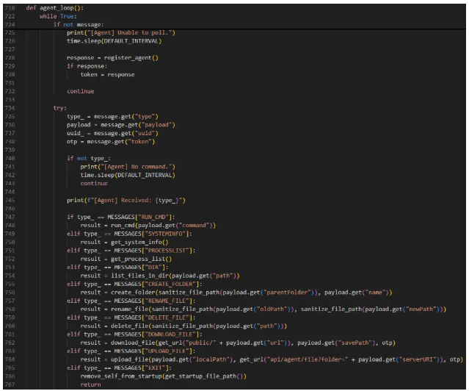Click the create_folder function call
This screenshot has height=391, width=469.
[131, 292]
